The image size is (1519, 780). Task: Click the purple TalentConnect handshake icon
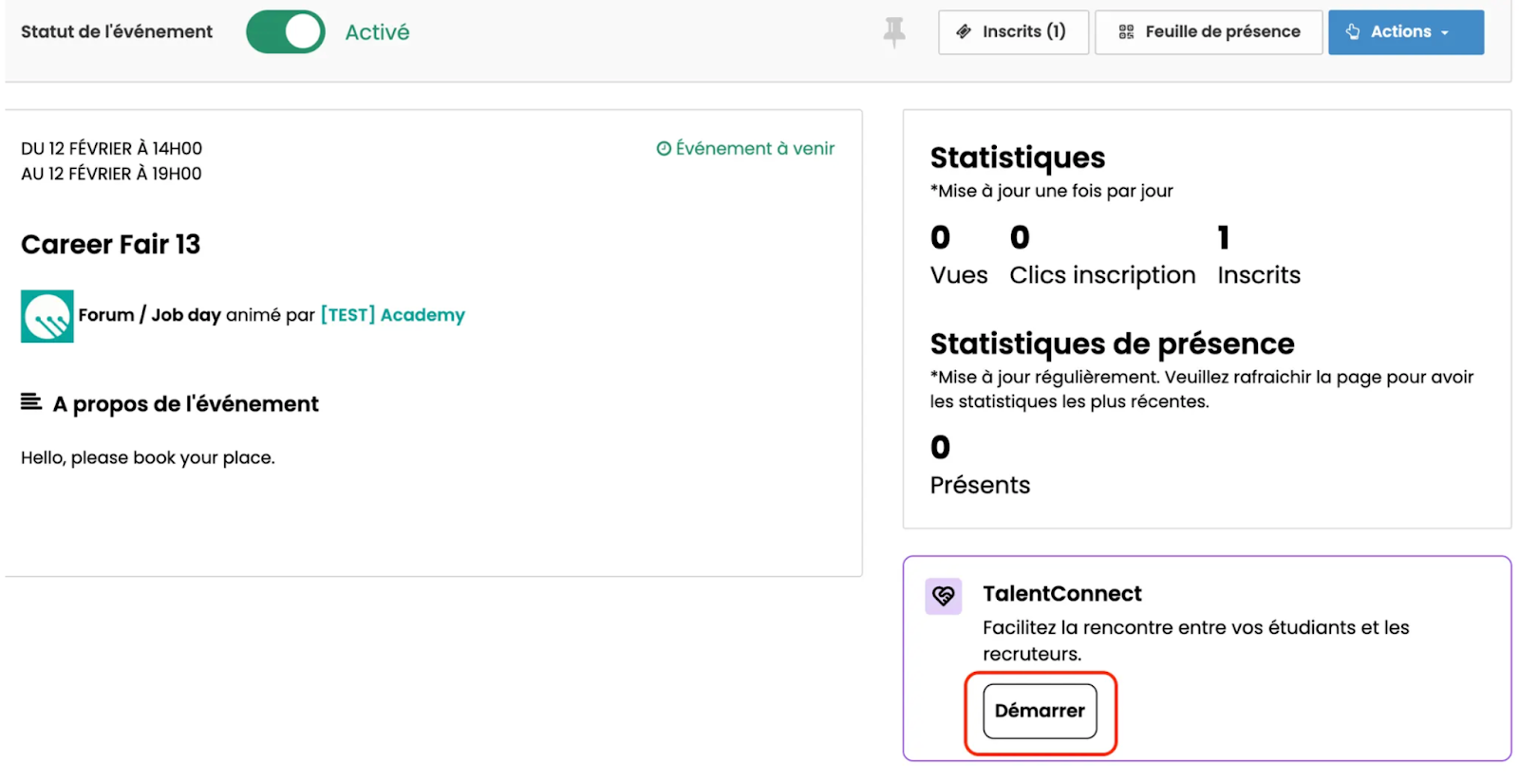943,596
